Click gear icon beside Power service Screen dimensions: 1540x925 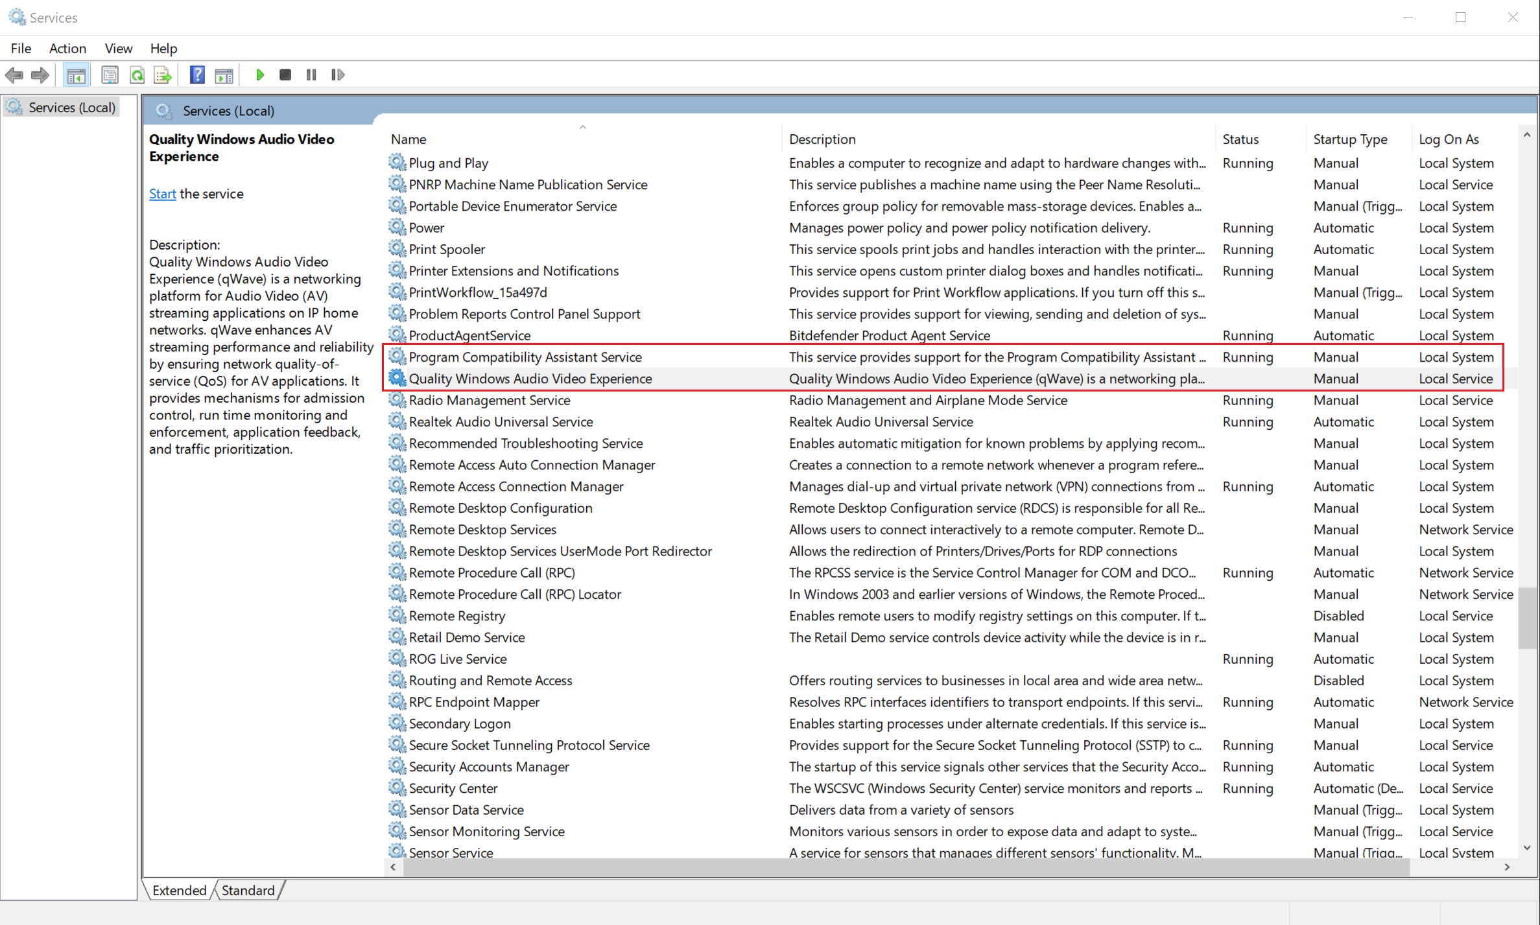[x=397, y=228]
